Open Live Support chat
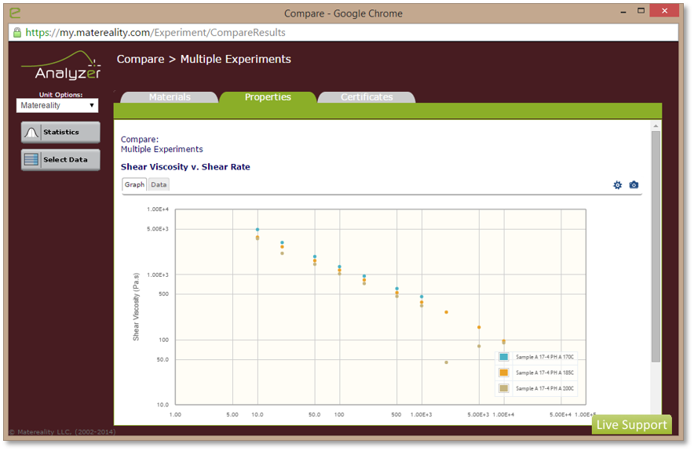The height and width of the screenshot is (451, 694). click(x=632, y=425)
